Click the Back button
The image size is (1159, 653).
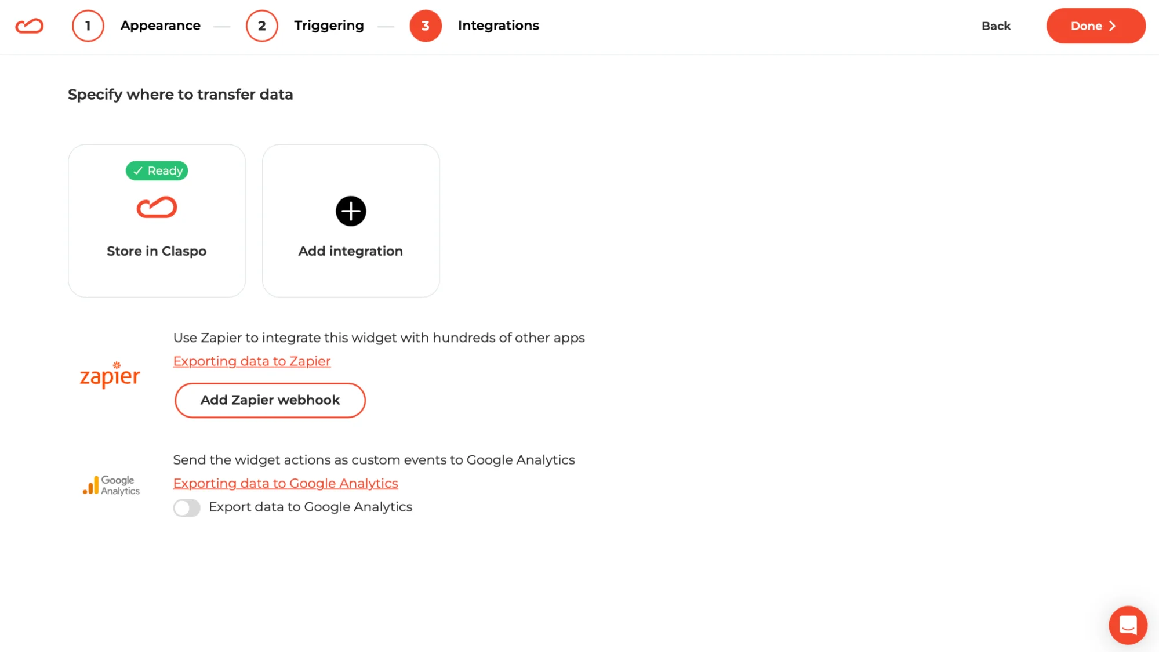click(x=996, y=26)
